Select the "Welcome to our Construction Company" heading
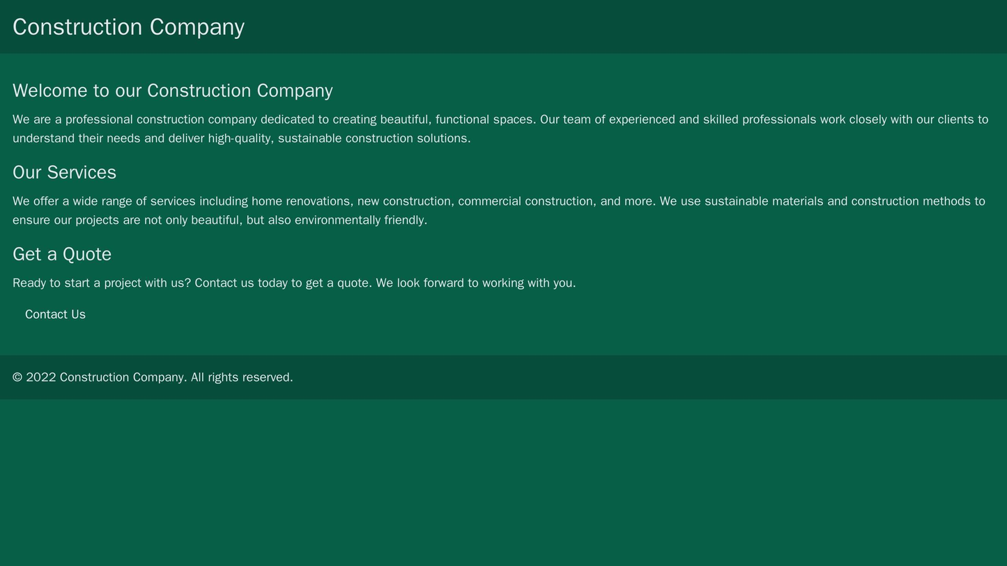This screenshot has height=566, width=1007. click(172, 91)
